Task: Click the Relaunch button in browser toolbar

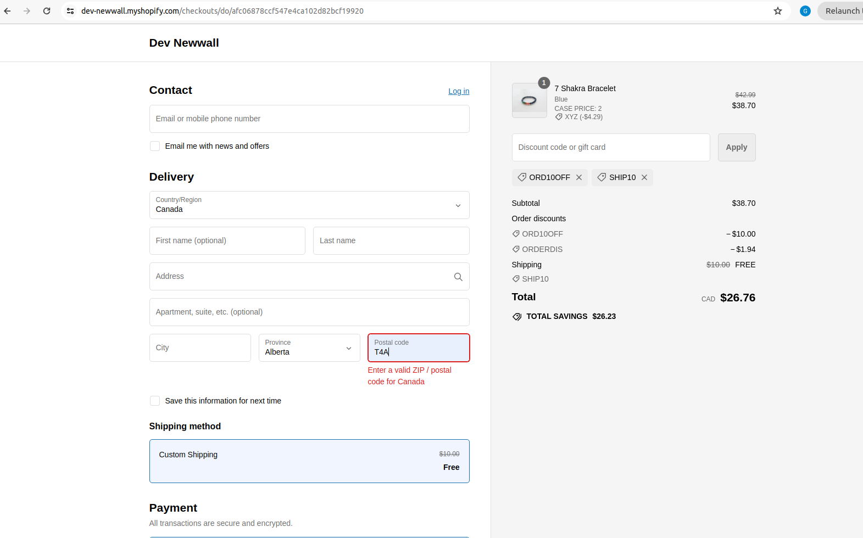Action: click(842, 11)
